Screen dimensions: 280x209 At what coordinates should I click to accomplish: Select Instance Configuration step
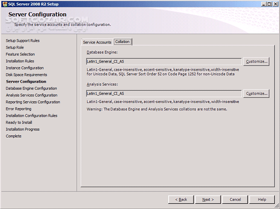point(25,68)
